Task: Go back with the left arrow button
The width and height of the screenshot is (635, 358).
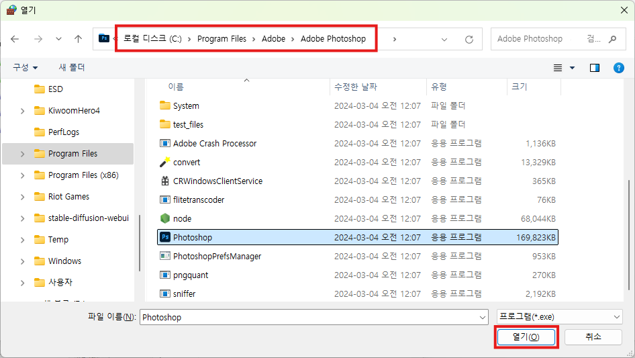Action: [x=15, y=39]
